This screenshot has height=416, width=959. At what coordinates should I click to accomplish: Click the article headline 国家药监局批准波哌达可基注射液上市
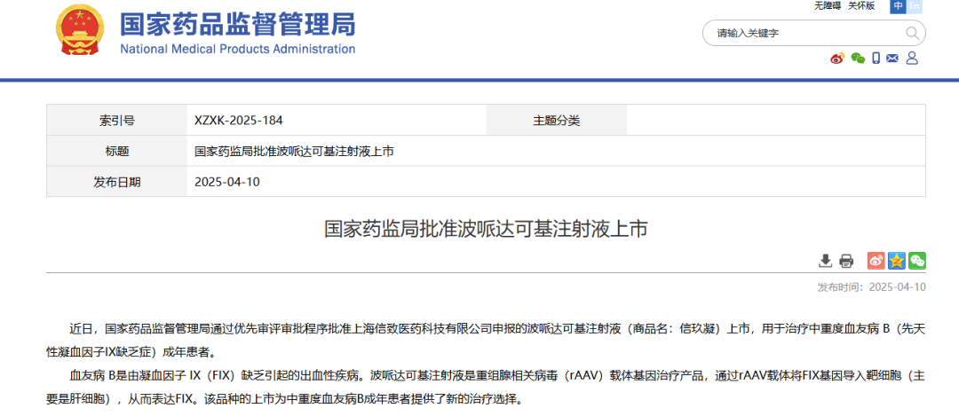tap(486, 230)
